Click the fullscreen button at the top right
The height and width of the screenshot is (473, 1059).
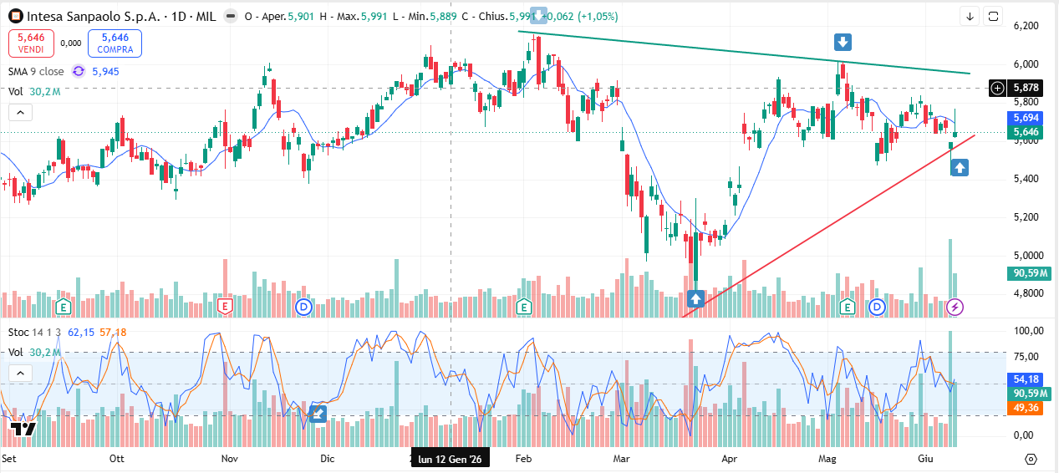coord(993,16)
